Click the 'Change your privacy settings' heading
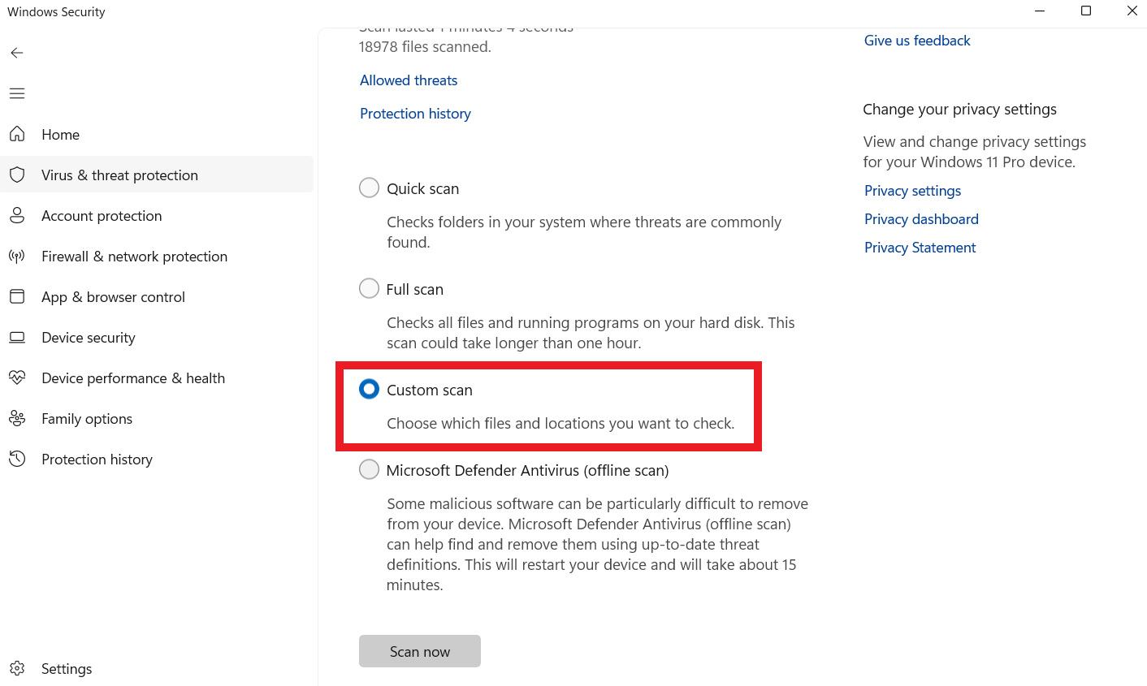This screenshot has width=1147, height=686. 959,110
